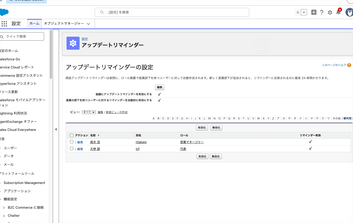Open the 高木 浩 user name link
The height and width of the screenshot is (223, 353).
click(95, 142)
